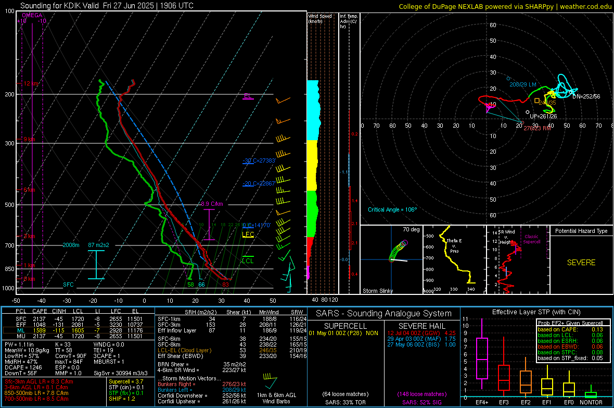Screen dimensions: 614x408
Task: Click the weather.cod.edu NEXLAB credit text
Action: pos(505,6)
